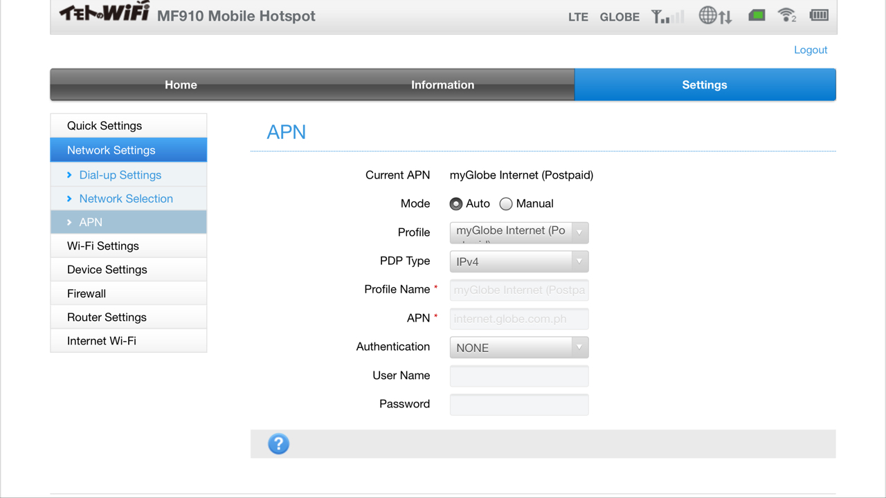This screenshot has width=886, height=498.
Task: Click the Wi-Fi connected users icon
Action: (787, 15)
